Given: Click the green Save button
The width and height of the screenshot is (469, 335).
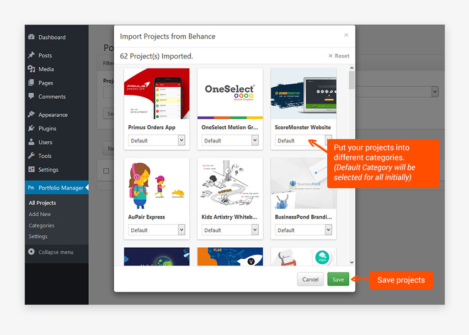Looking at the screenshot, I should (x=338, y=279).
